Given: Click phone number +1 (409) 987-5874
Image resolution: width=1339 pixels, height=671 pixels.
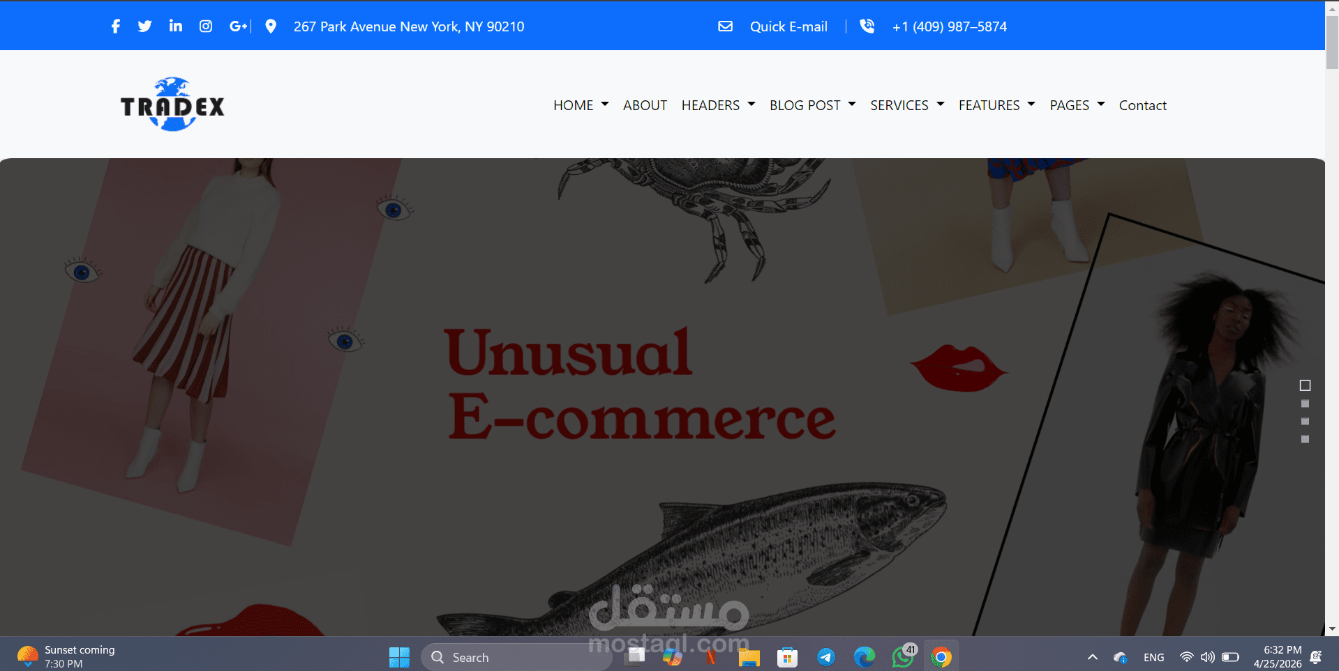Looking at the screenshot, I should click(x=950, y=26).
